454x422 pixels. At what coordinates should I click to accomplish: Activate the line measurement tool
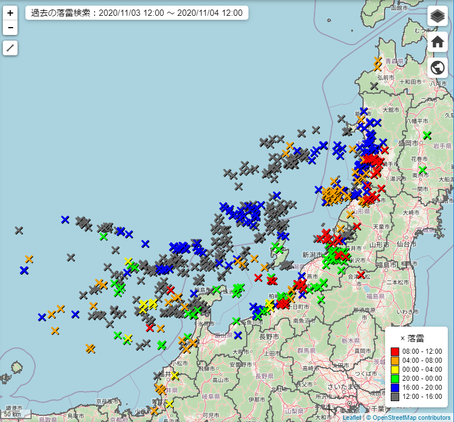click(x=10, y=48)
